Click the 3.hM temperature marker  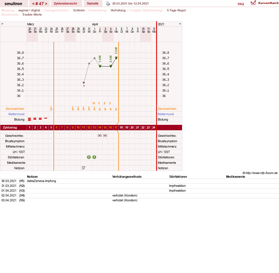[116, 58]
